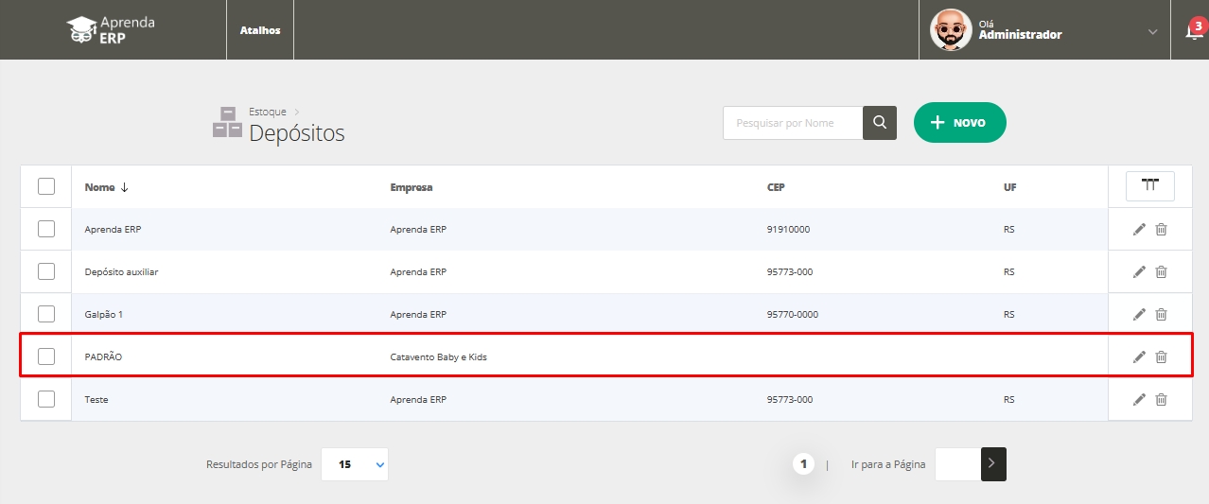This screenshot has width=1209, height=504.
Task: Select the PADRÃO row checkbox
Action: [46, 356]
